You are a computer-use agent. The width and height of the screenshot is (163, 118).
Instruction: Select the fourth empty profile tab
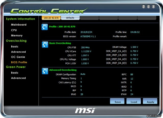108,18
